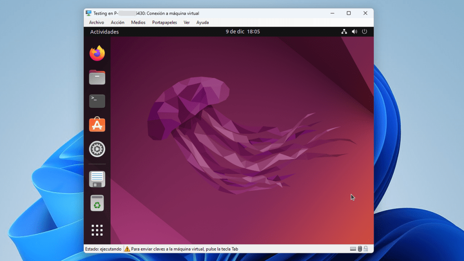This screenshot has width=464, height=261.
Task: Mute audio via the speaker icon in top bar
Action: (354, 32)
